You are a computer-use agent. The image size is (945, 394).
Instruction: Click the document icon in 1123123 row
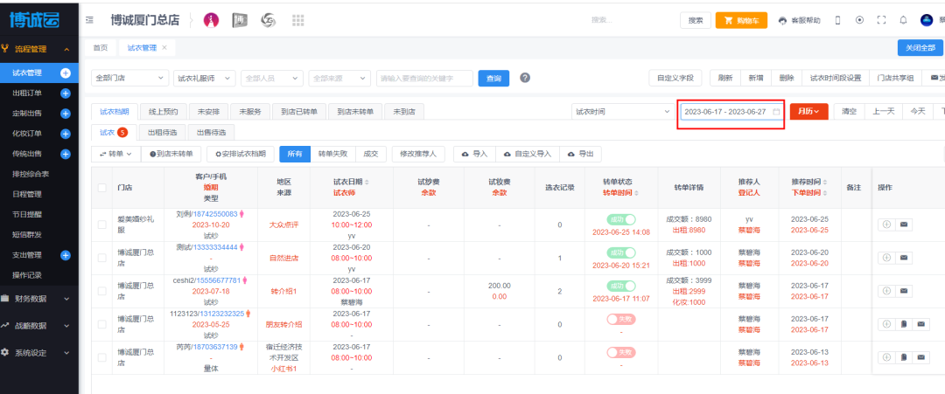point(903,324)
